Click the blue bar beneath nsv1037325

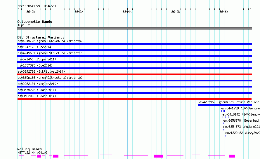point(134,68)
